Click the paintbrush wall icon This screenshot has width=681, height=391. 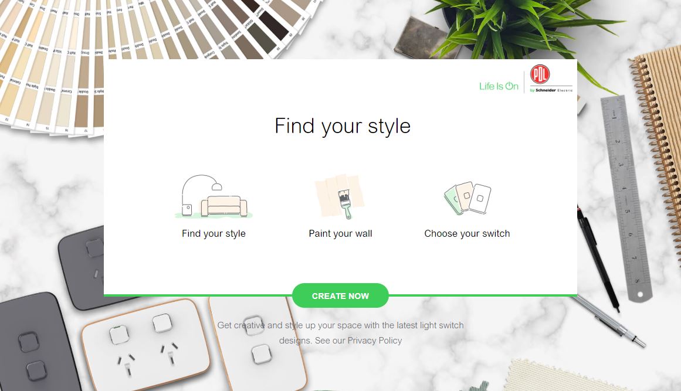pos(340,196)
